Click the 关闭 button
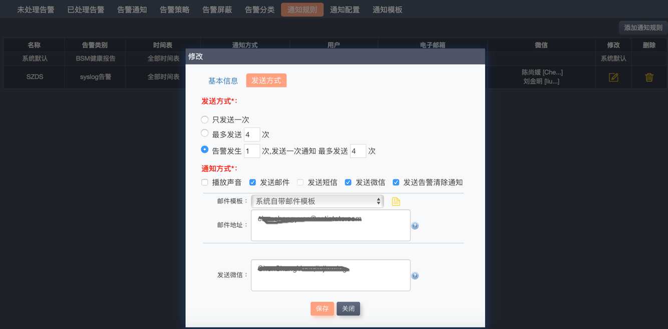The width and height of the screenshot is (668, 329). [348, 309]
